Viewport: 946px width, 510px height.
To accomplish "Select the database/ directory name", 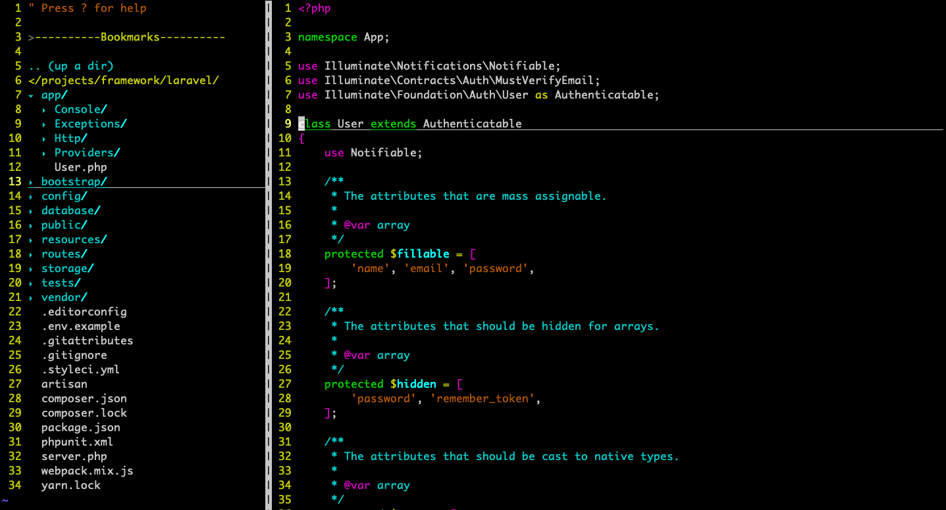I will pyautogui.click(x=71, y=210).
